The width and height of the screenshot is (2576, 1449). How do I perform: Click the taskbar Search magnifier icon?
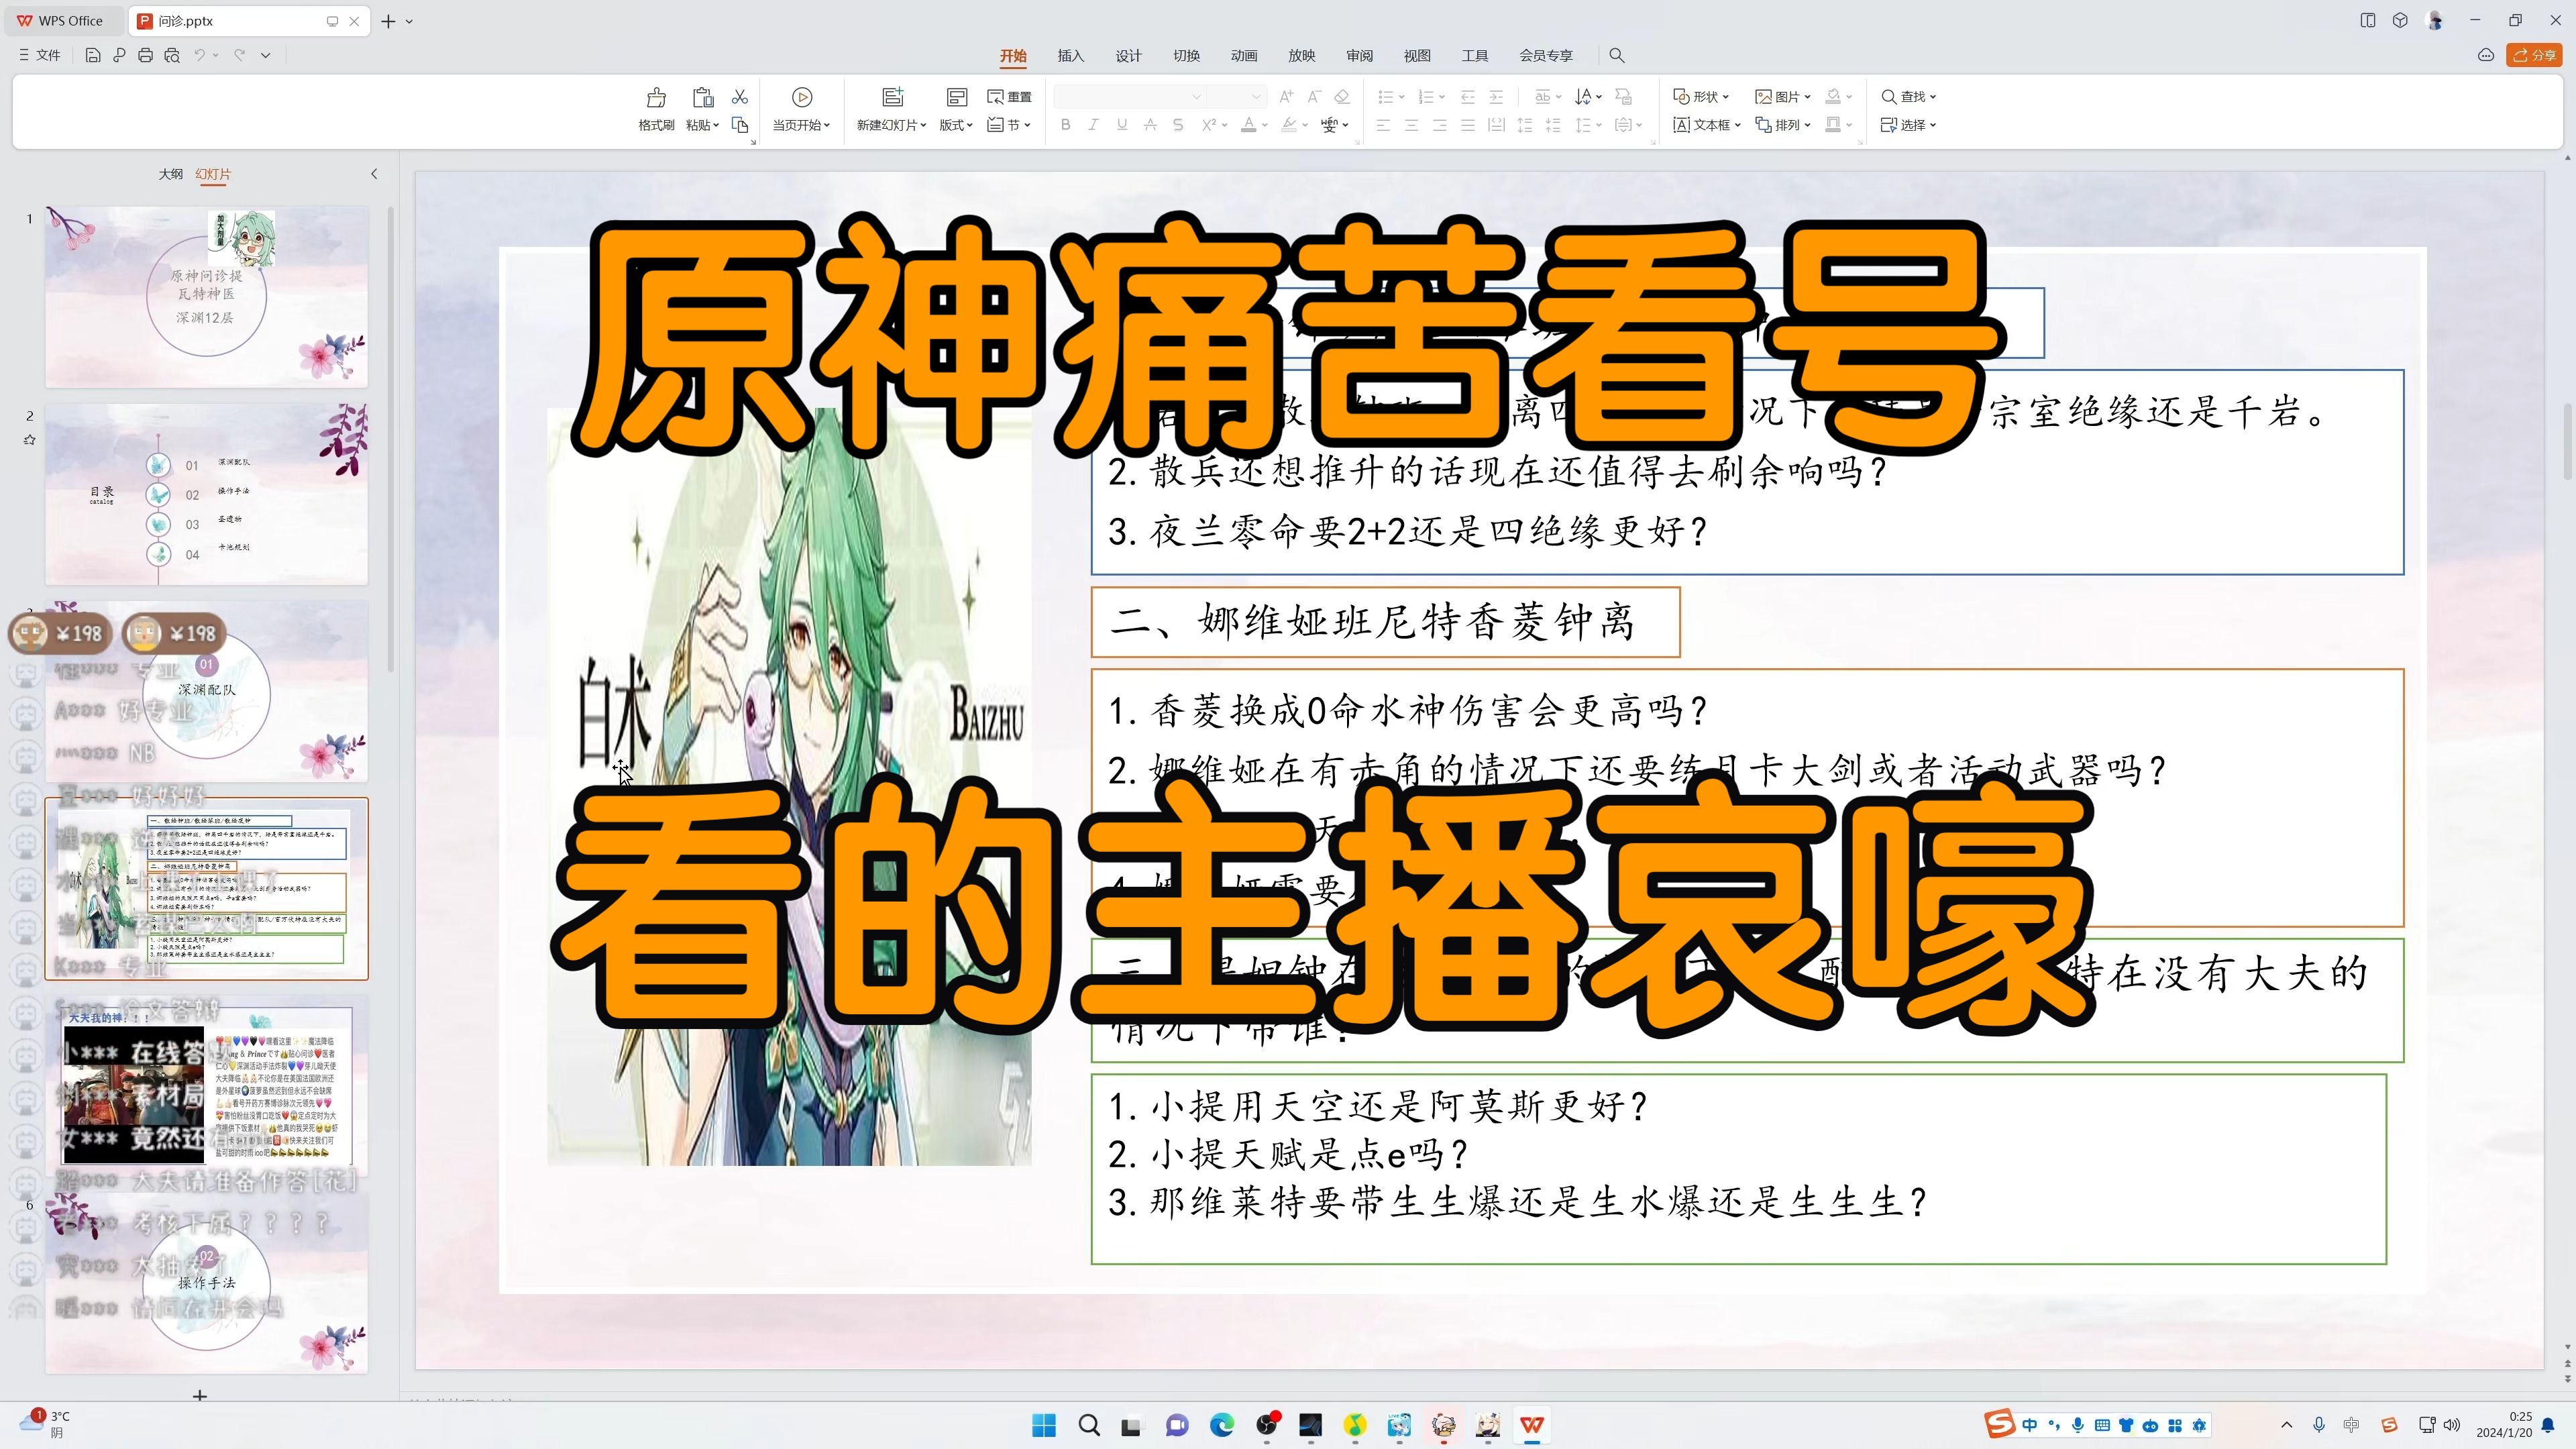click(1089, 1425)
